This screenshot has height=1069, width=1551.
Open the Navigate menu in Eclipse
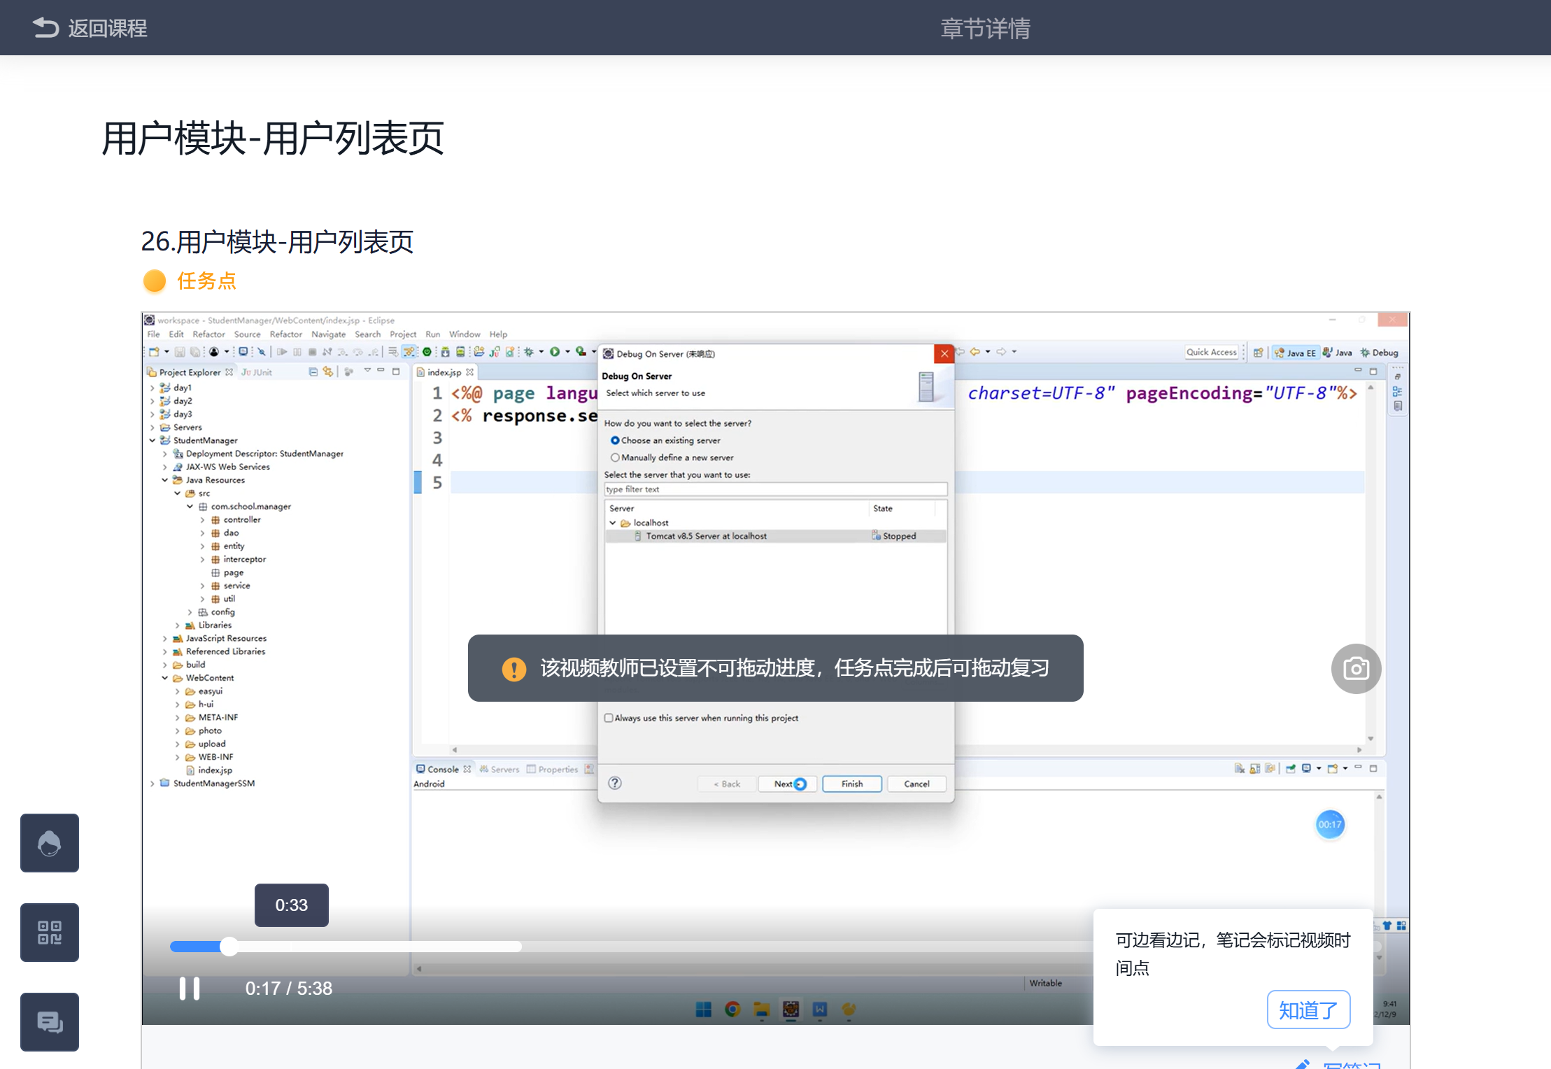[x=328, y=334]
